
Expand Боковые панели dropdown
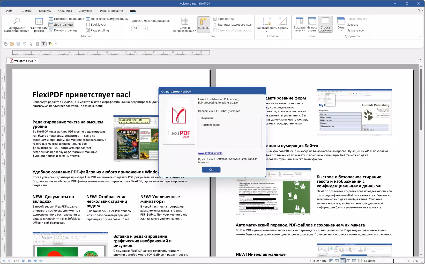pos(300,25)
